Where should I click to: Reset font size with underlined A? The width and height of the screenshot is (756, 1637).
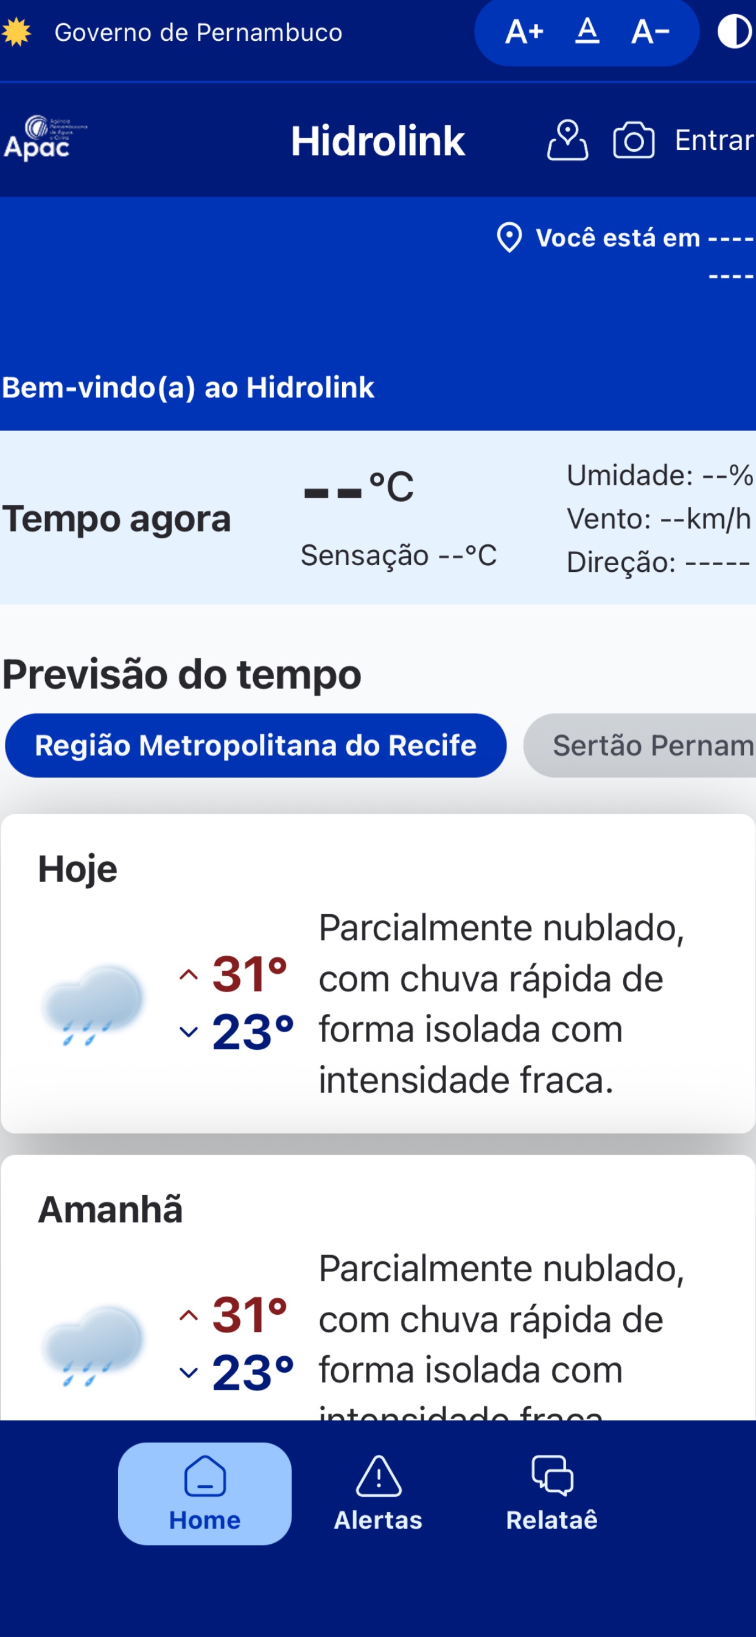[587, 31]
